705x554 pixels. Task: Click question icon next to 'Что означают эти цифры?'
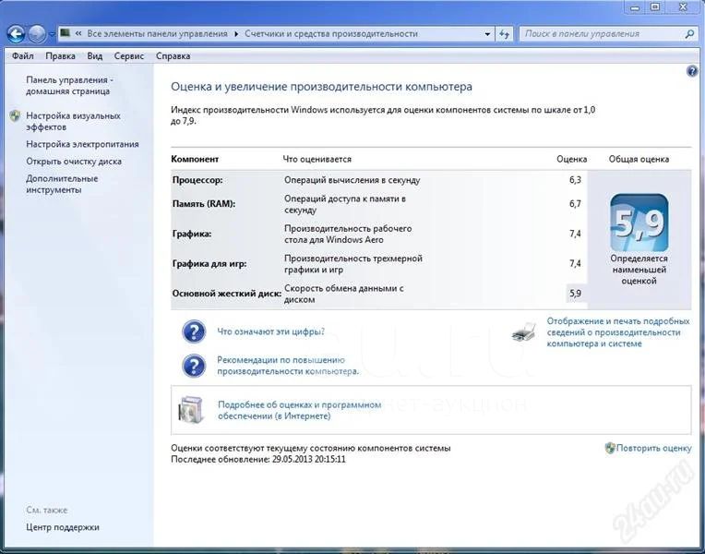[x=194, y=331]
